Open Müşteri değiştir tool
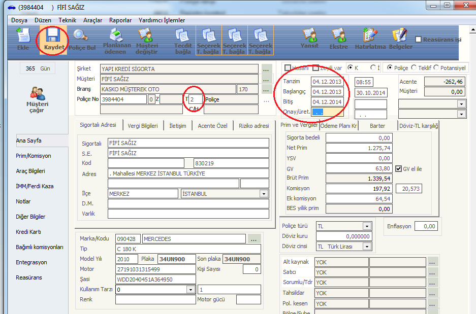476x314 pixels. tap(146, 41)
